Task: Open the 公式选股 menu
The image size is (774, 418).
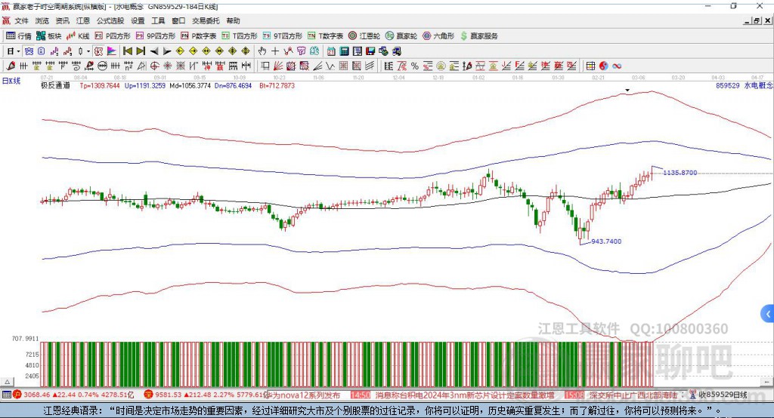Action: point(110,20)
